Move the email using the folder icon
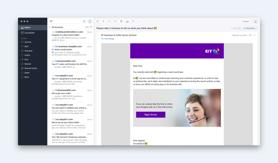The width and height of the screenshot is (278, 163). [133, 21]
